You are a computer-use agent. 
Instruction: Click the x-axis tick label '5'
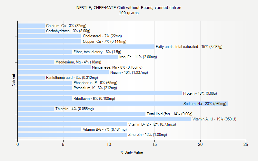coord(63,145)
